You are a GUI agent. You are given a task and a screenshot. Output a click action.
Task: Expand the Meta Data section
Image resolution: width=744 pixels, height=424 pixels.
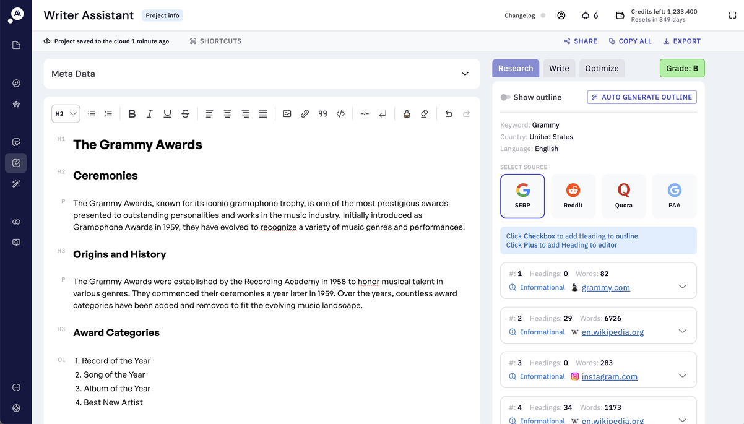click(x=465, y=74)
